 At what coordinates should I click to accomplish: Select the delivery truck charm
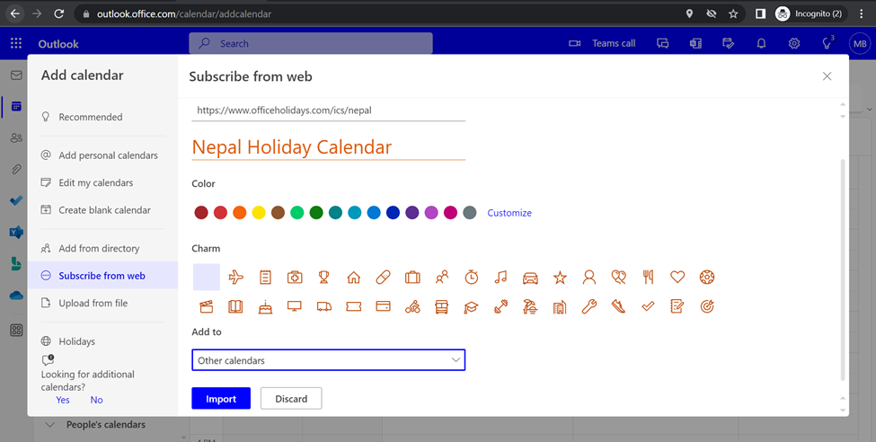click(324, 306)
